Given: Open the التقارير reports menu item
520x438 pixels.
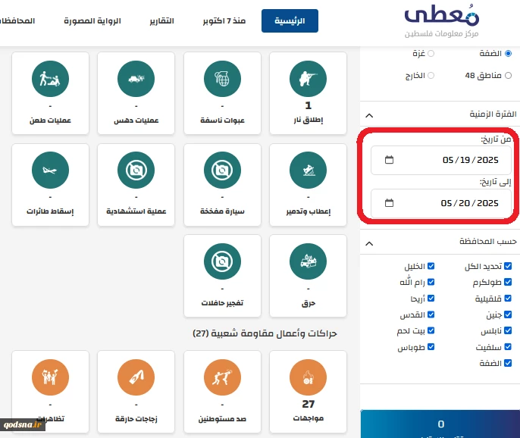Looking at the screenshot, I should tap(159, 21).
